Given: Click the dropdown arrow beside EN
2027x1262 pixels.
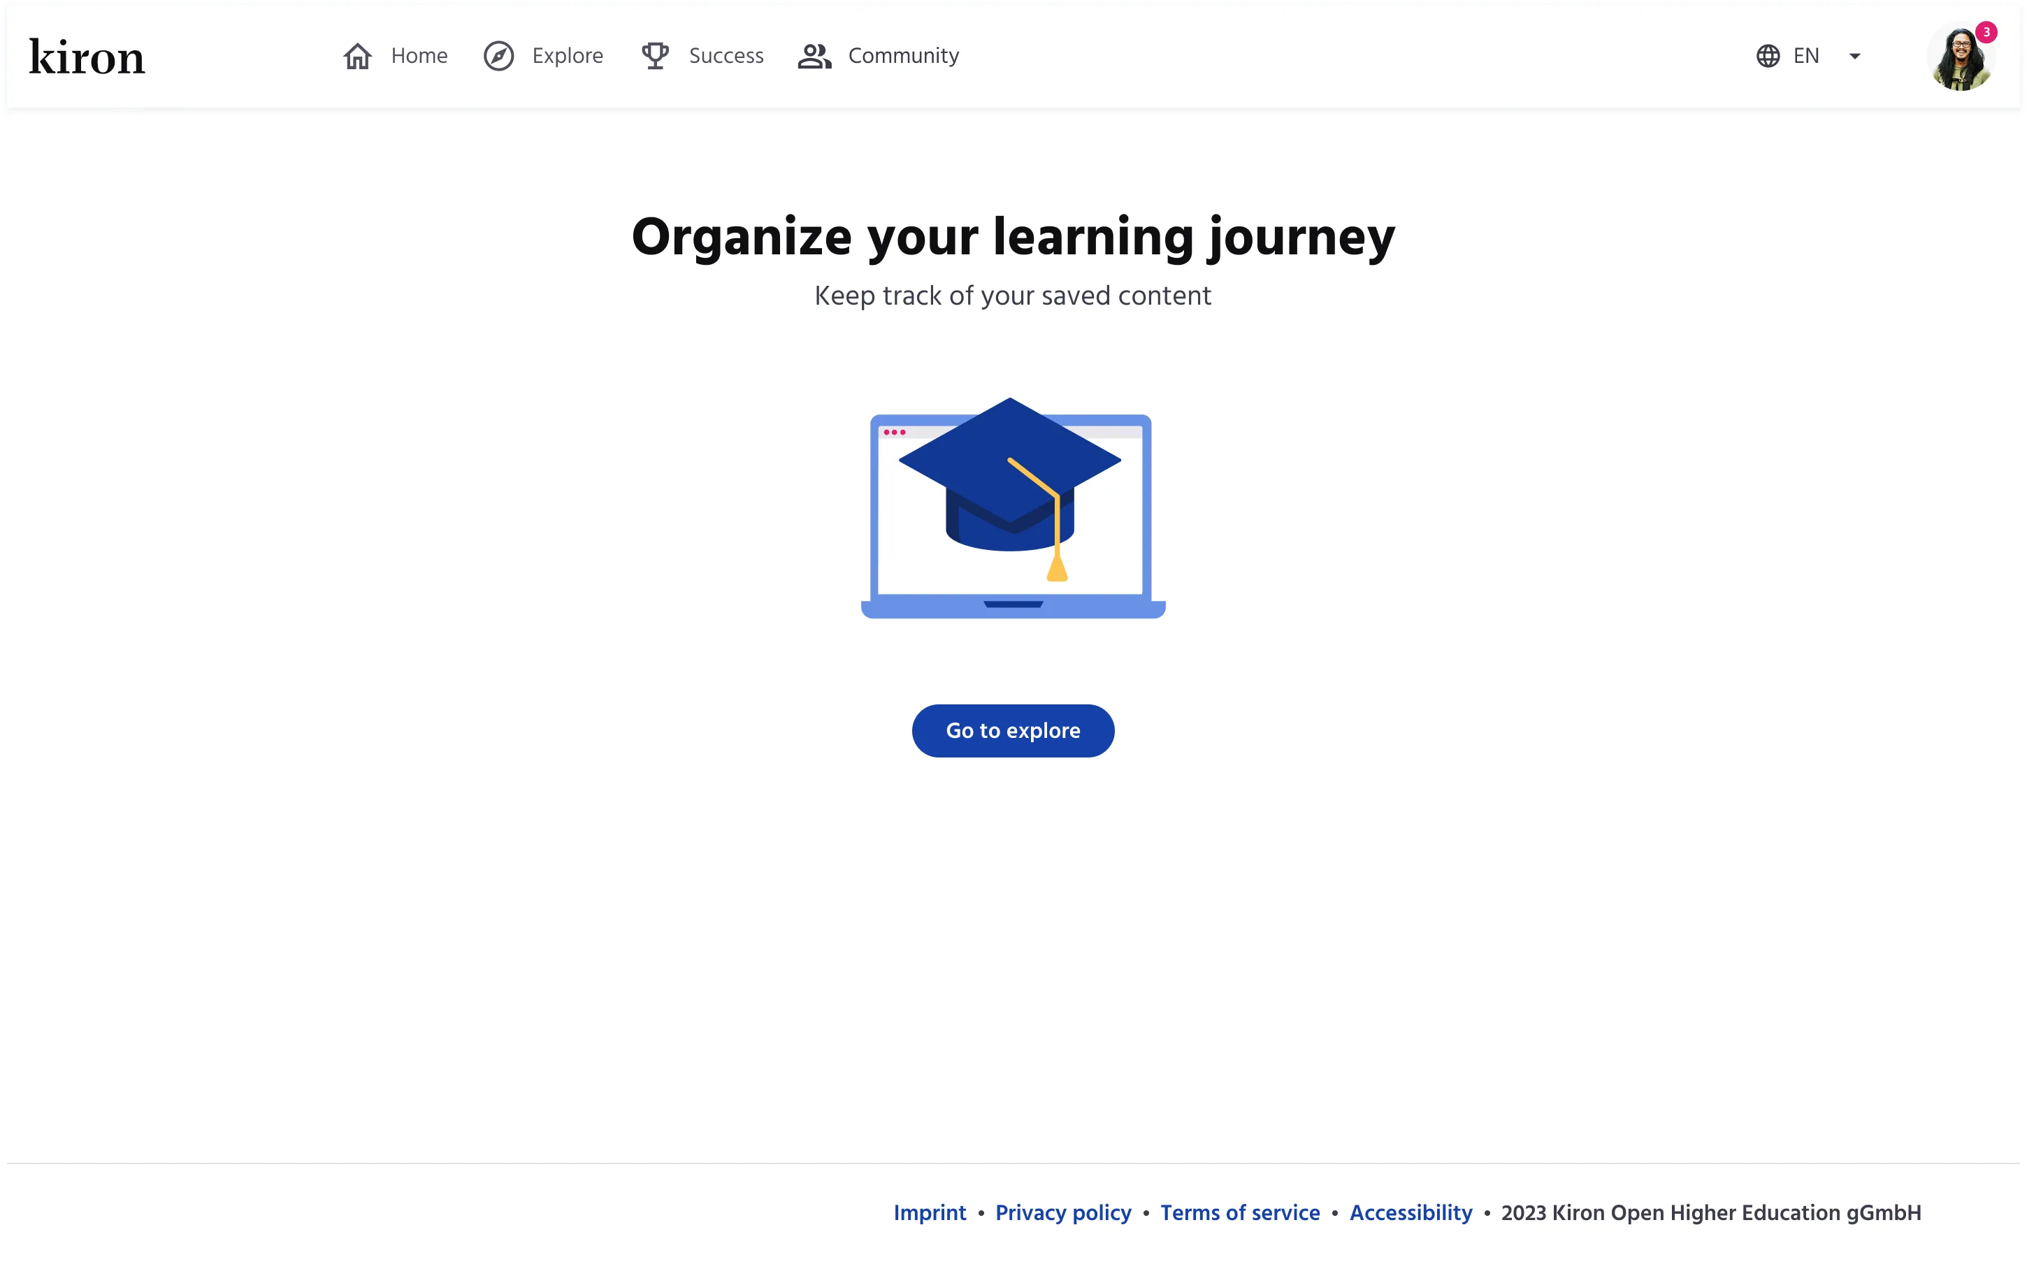Looking at the screenshot, I should [x=1854, y=57].
